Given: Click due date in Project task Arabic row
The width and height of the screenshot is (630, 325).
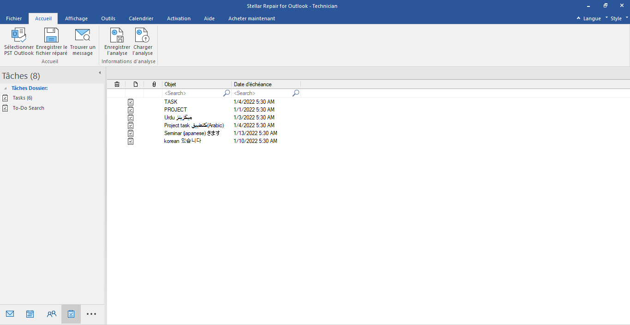Looking at the screenshot, I should (254, 125).
